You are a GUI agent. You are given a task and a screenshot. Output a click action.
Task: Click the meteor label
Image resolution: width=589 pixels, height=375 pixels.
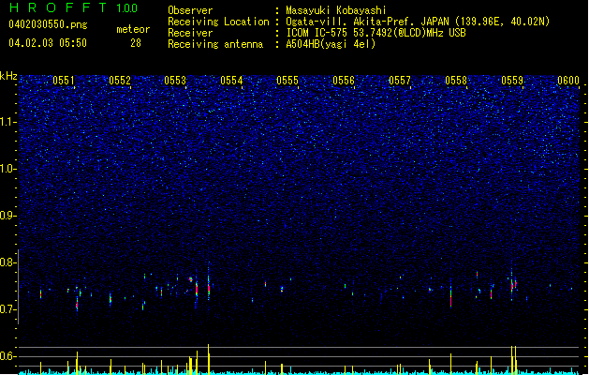[133, 29]
